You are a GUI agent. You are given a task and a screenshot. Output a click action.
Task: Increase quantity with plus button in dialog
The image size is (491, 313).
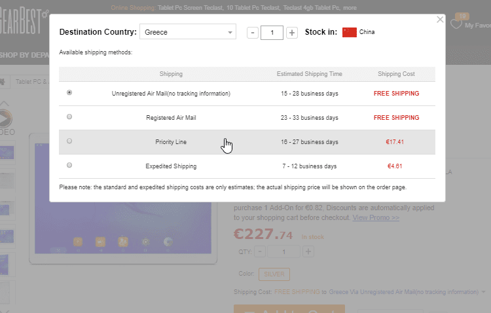point(292,32)
